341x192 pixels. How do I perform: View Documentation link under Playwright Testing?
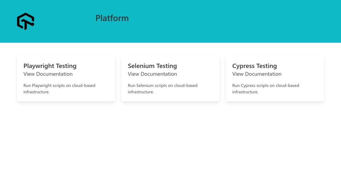[x=48, y=74]
